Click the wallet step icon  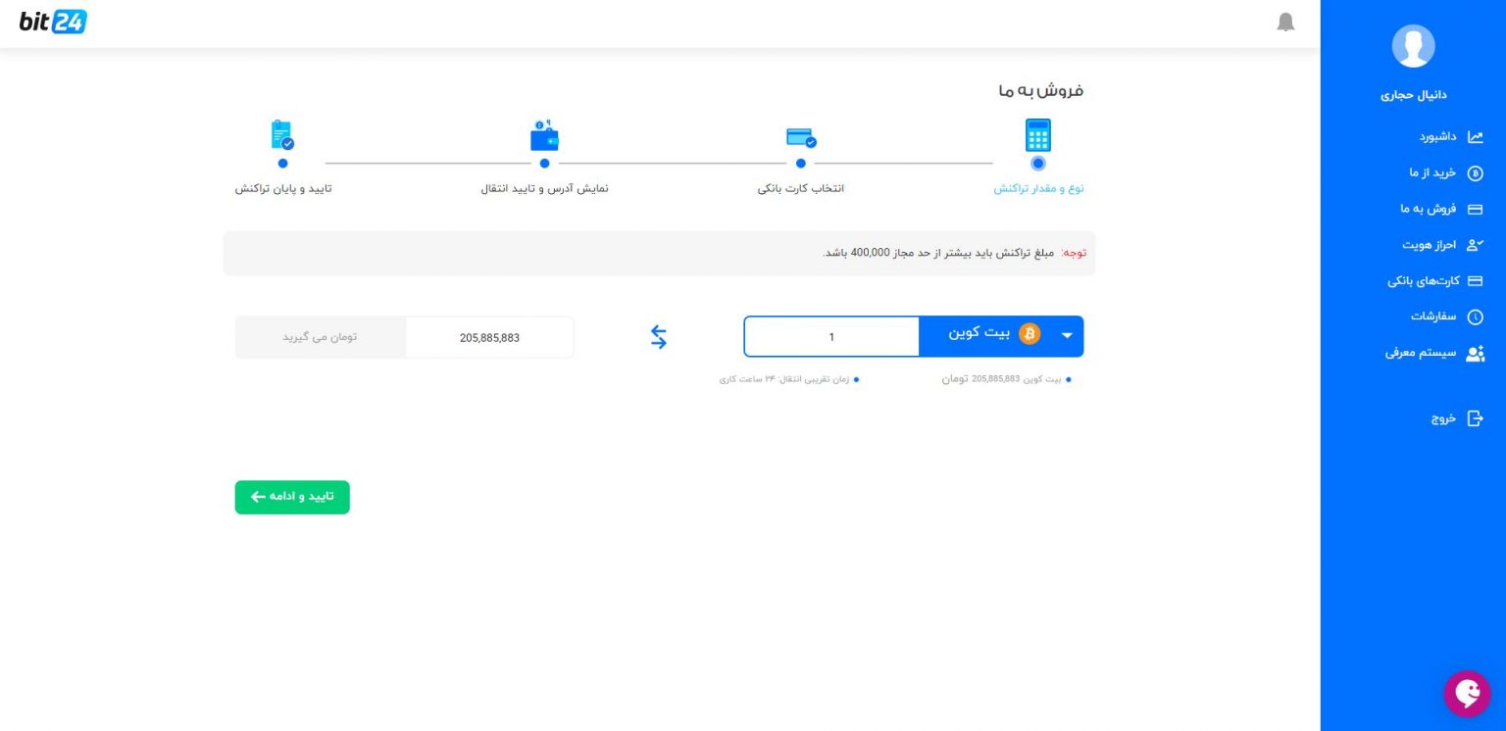pyautogui.click(x=544, y=137)
